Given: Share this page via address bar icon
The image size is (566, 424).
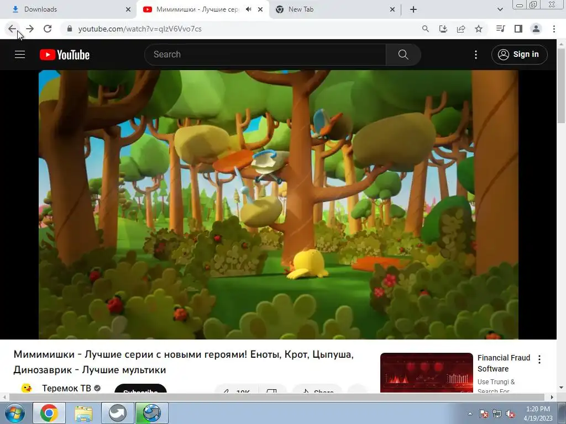Looking at the screenshot, I should tap(461, 29).
